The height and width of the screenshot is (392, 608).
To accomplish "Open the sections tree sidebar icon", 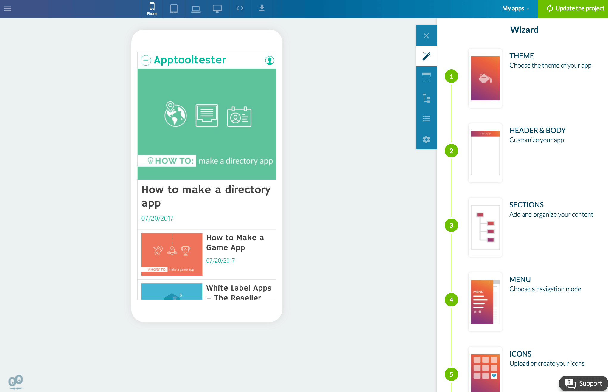I will [x=426, y=98].
